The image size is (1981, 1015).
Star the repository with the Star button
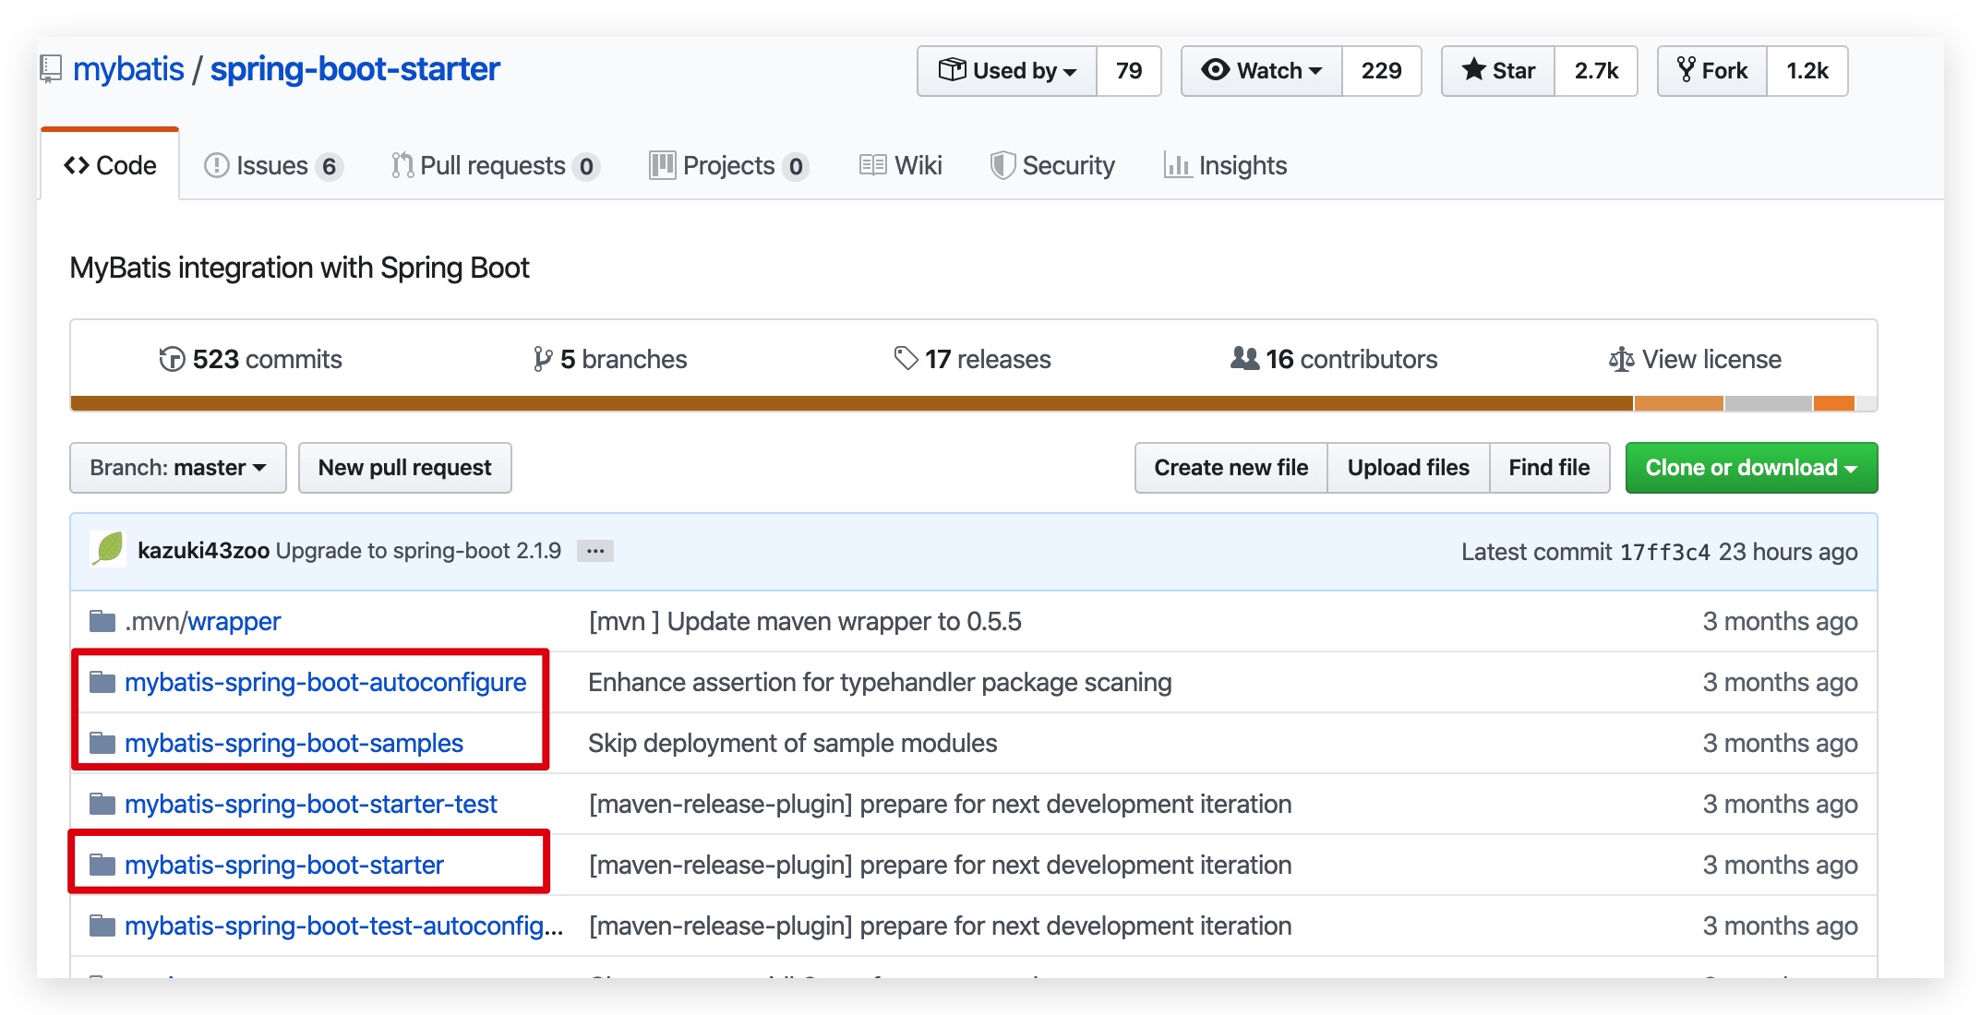point(1498,71)
